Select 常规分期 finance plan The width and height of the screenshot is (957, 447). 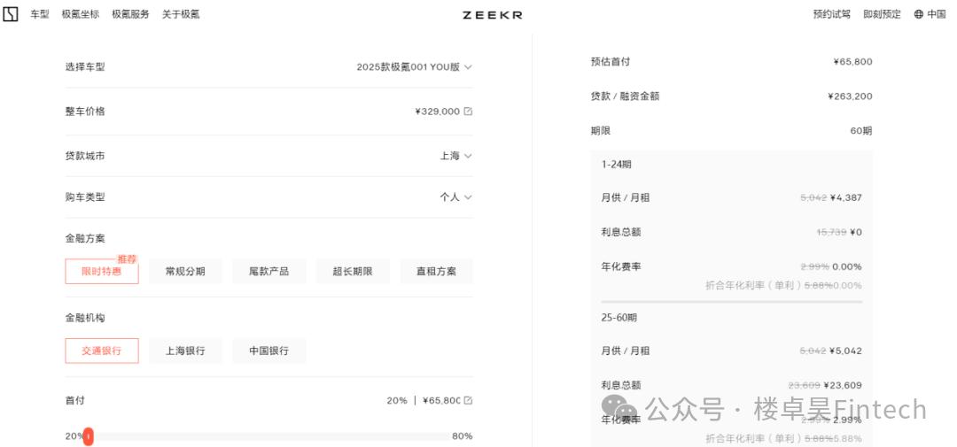(x=185, y=272)
